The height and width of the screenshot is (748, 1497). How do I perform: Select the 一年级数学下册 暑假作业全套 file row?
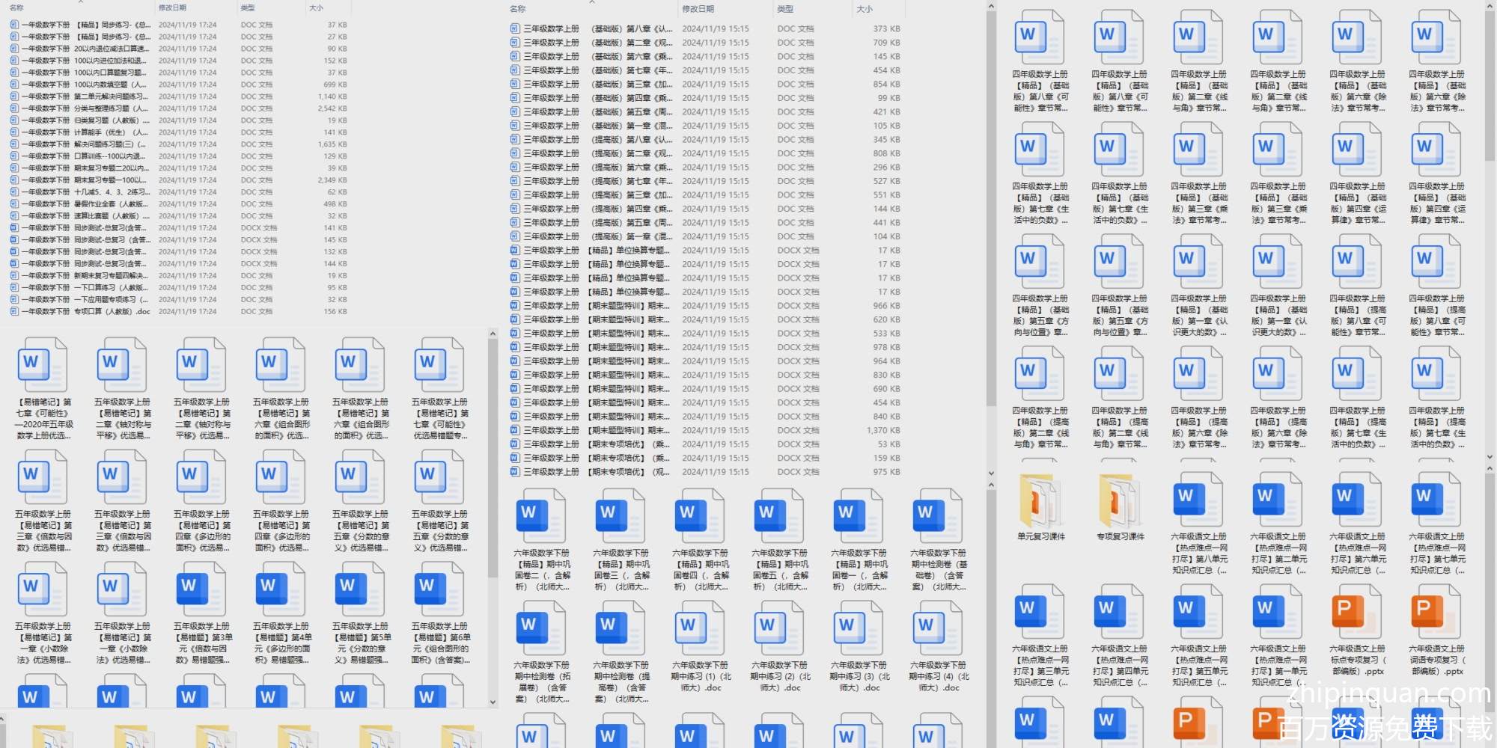coord(111,204)
